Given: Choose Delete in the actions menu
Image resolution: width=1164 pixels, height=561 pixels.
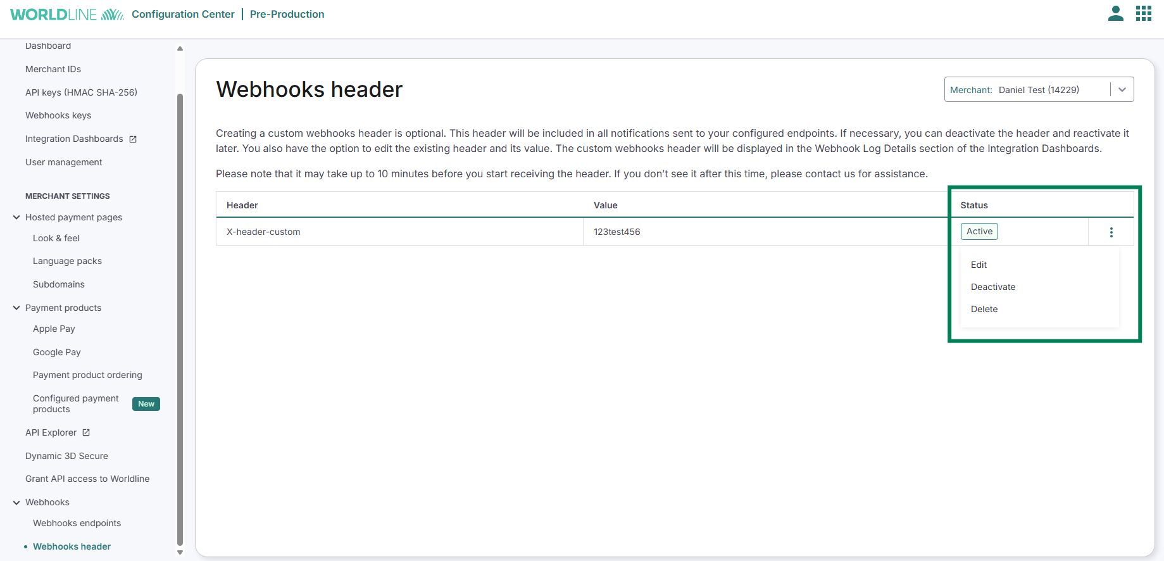Looking at the screenshot, I should point(984,309).
